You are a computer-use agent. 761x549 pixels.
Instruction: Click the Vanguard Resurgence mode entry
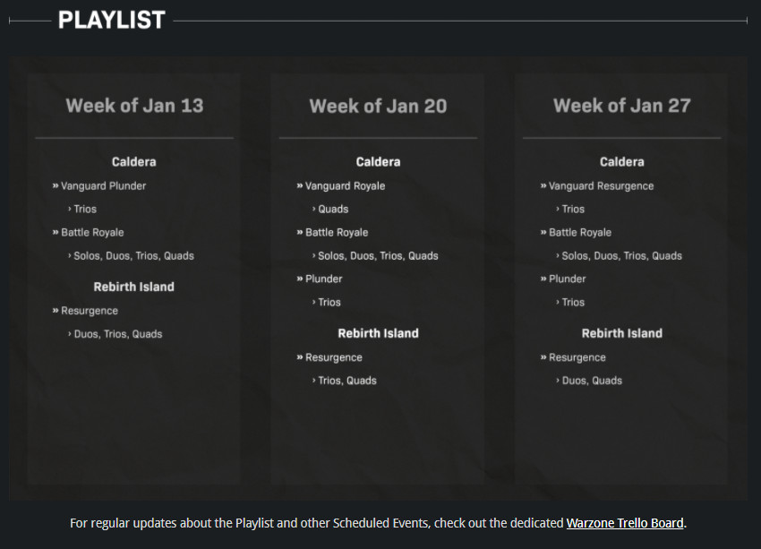[x=601, y=186]
